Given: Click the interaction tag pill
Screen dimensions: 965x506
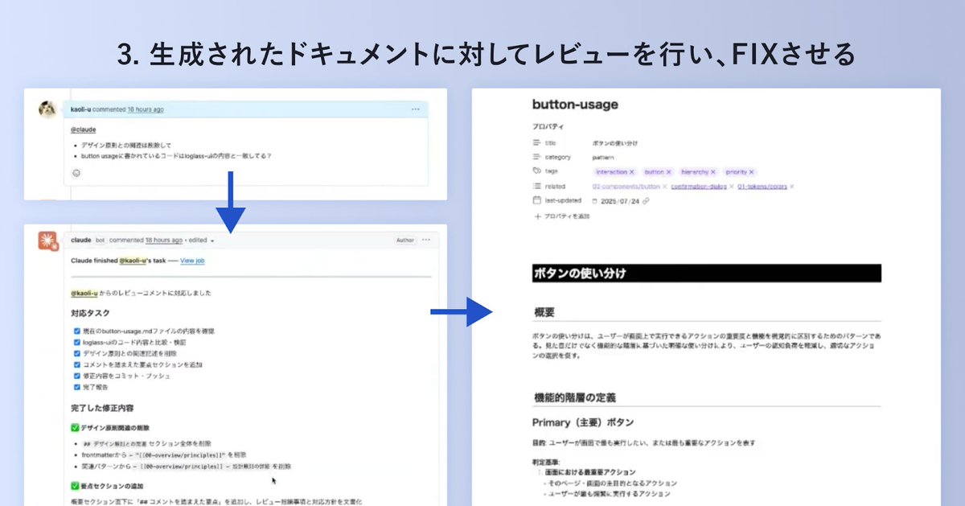Looking at the screenshot, I should click(x=615, y=172).
